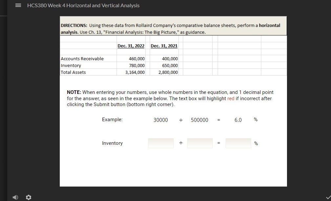Screen dimensions: 331x201
Task: Click the 6.0 example answer value
Action: [x=238, y=120]
